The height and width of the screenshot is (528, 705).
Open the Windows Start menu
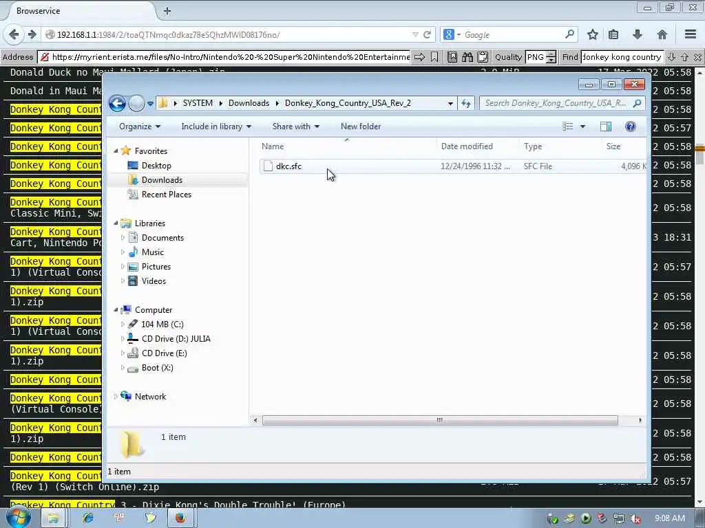[x=19, y=517]
